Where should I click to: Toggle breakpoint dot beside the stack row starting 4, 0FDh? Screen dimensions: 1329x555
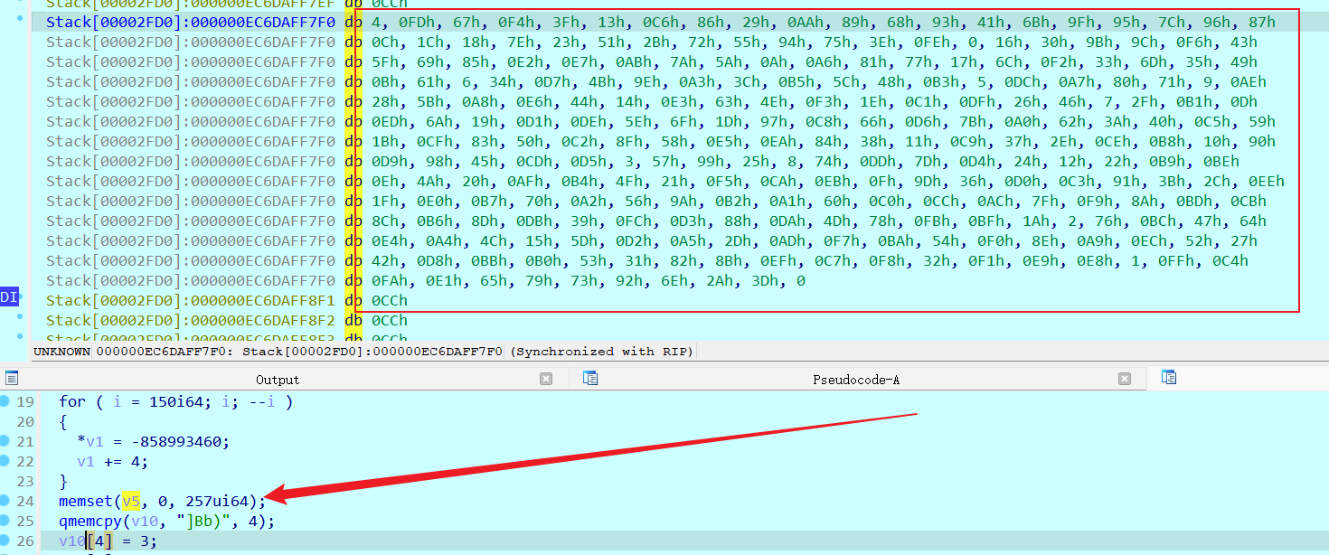click(20, 17)
